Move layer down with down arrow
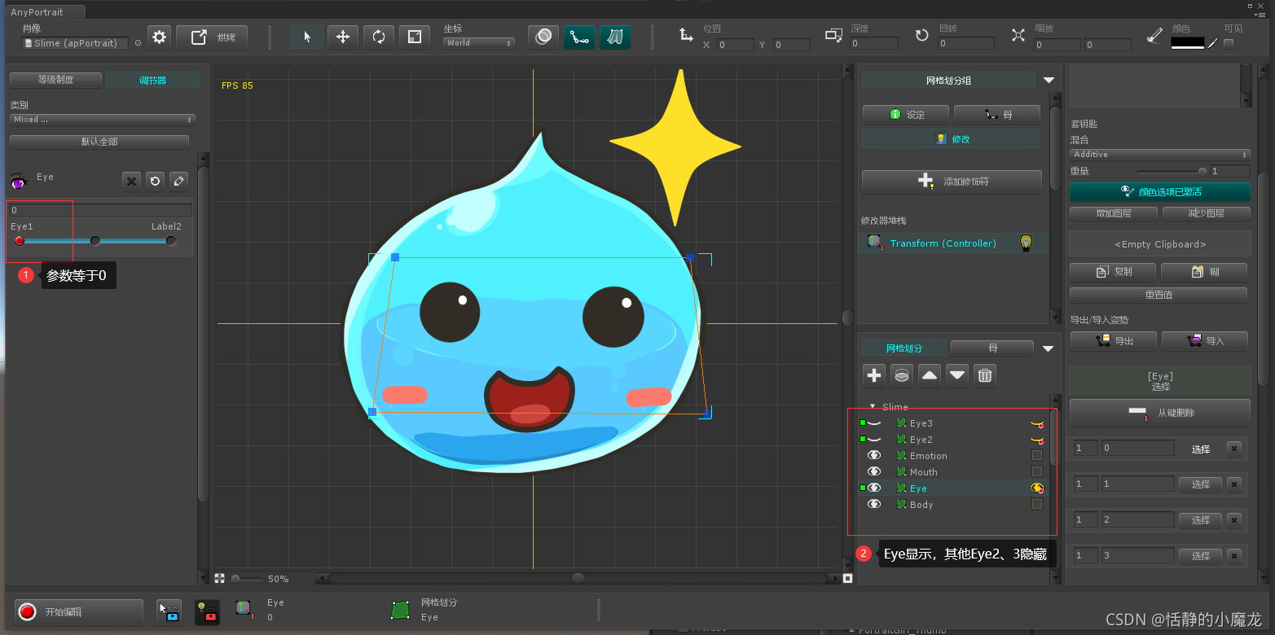Viewport: 1275px width, 635px height. tap(957, 375)
